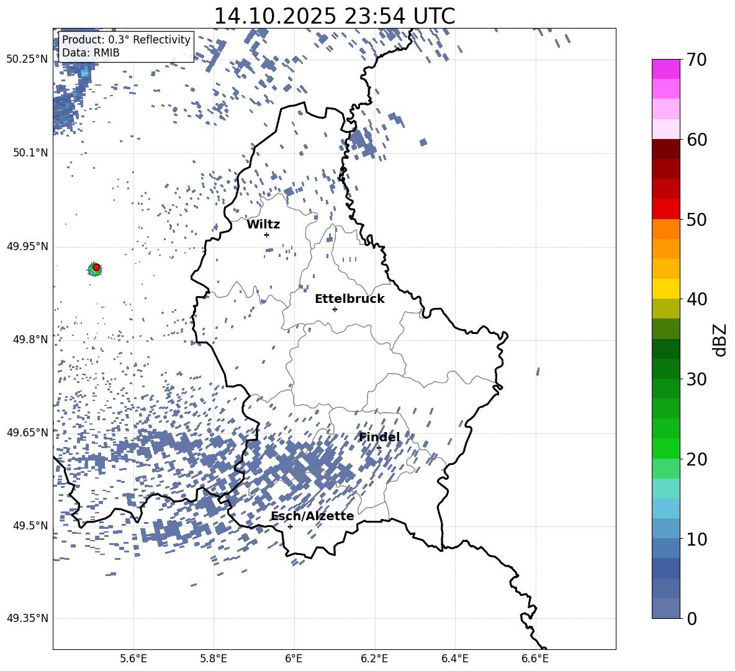Click the Product: 0.3° Reflectivity text
The image size is (735, 671).
pyautogui.click(x=126, y=39)
